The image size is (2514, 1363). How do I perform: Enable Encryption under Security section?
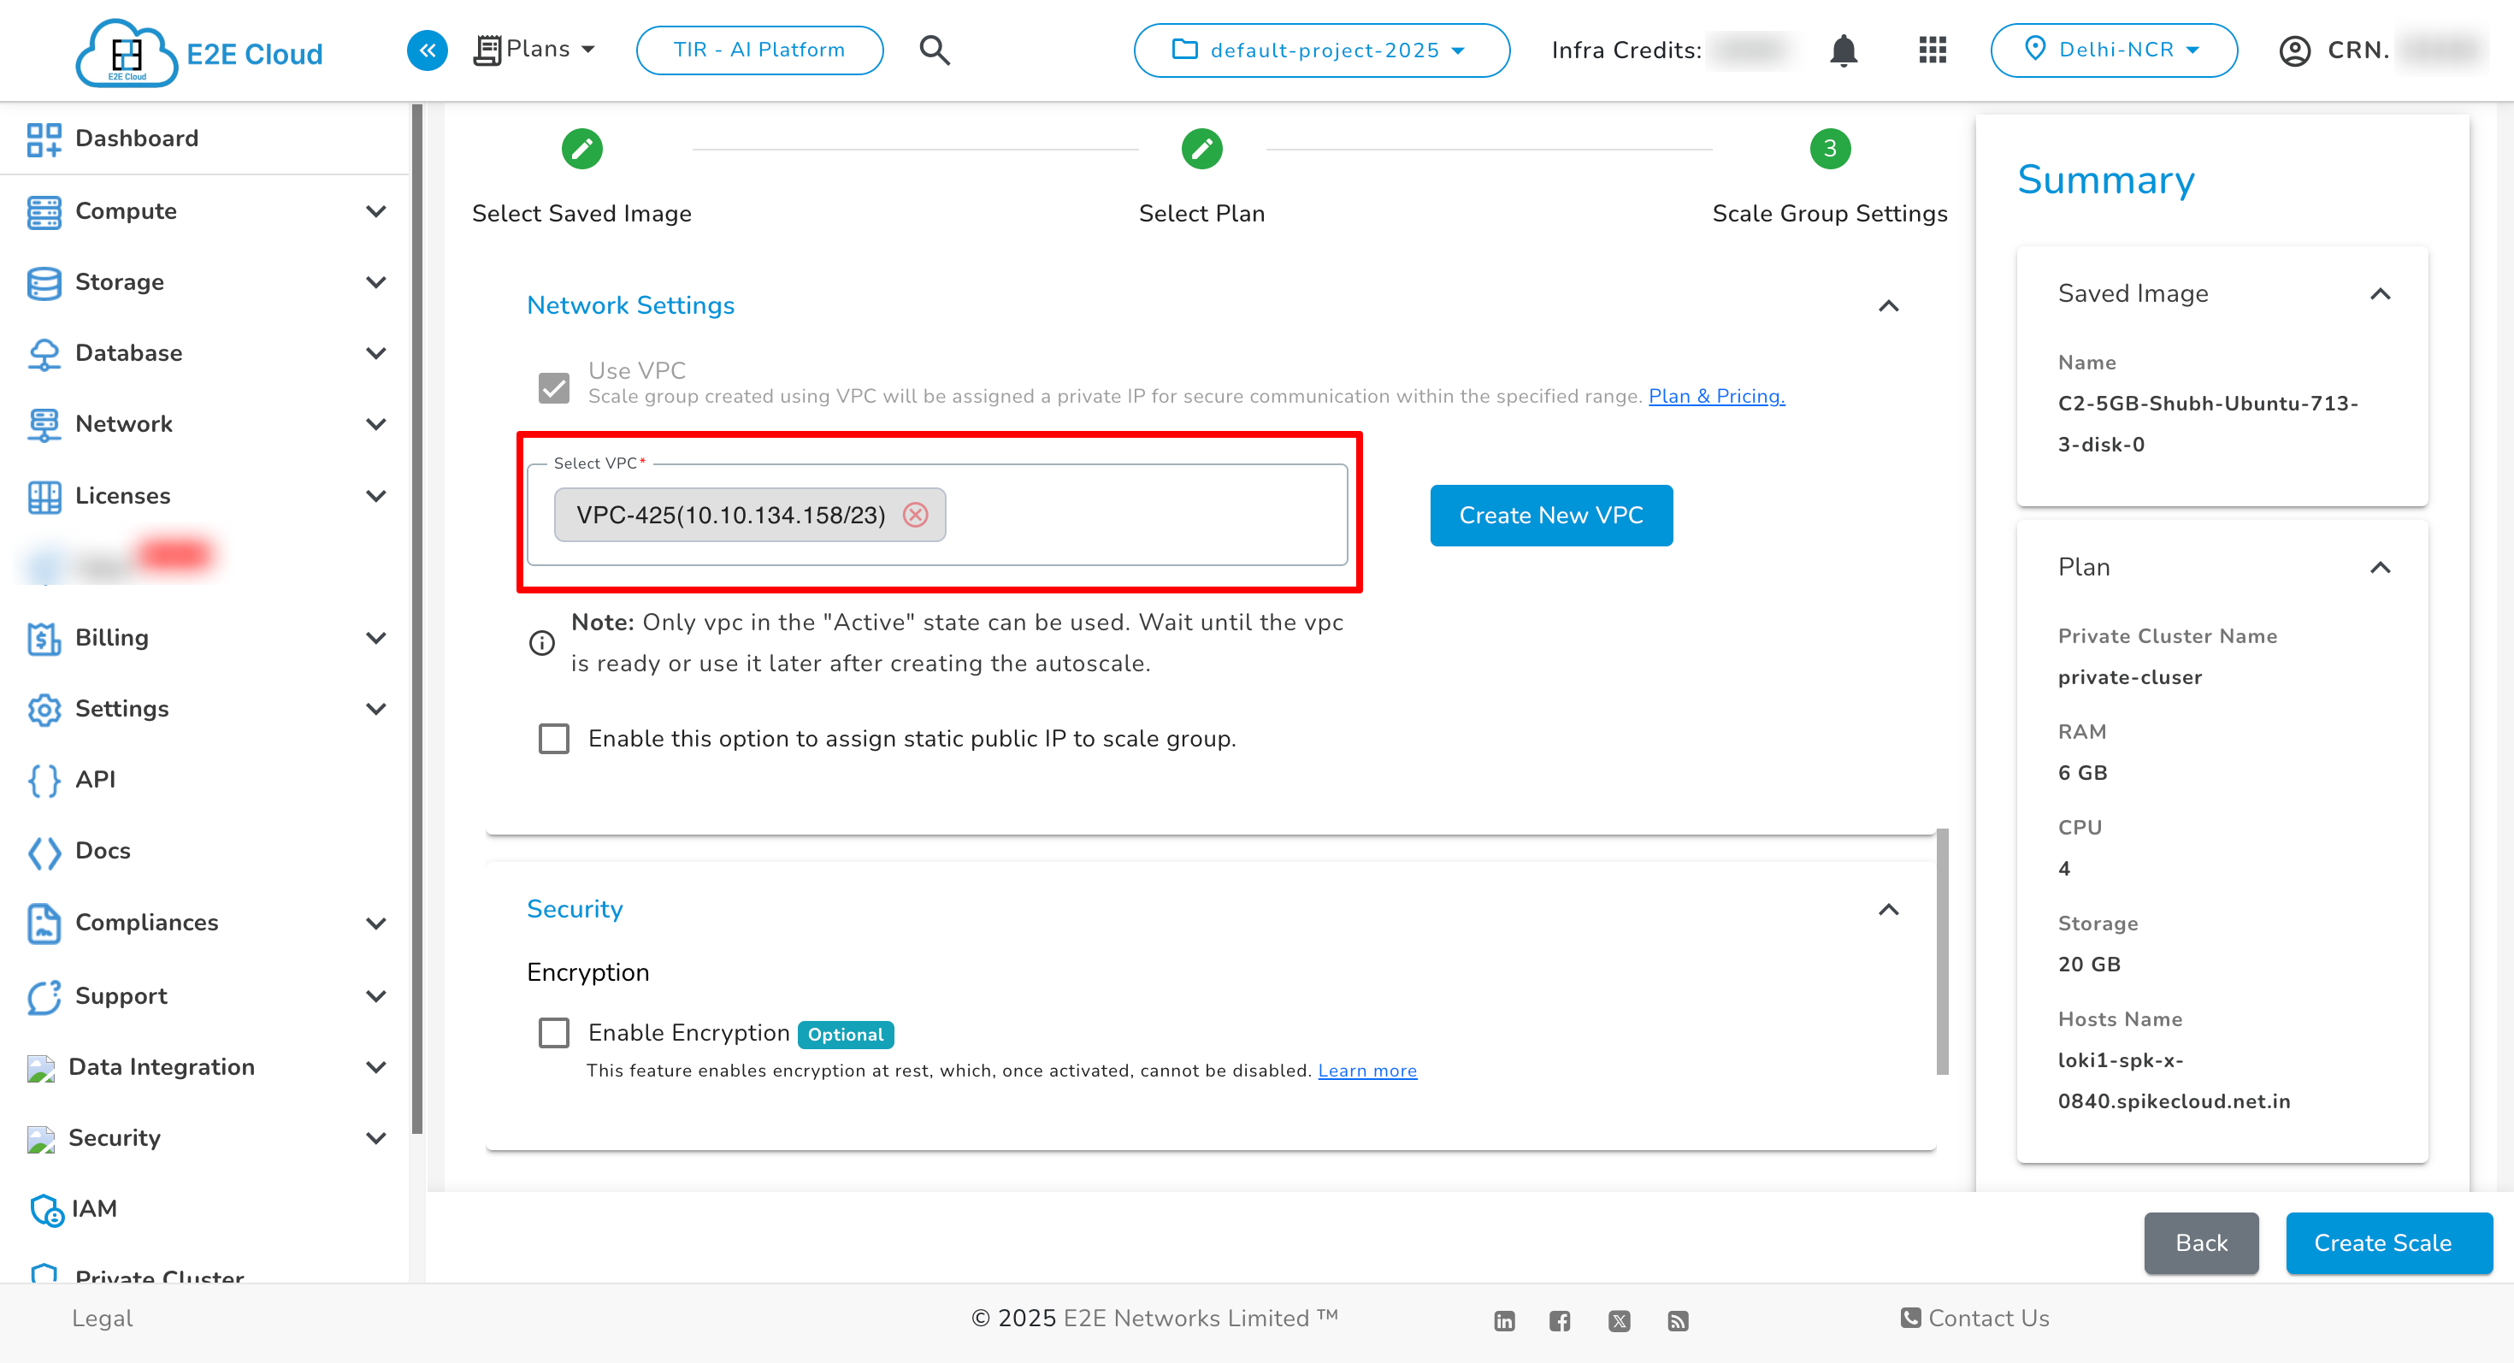tap(554, 1032)
